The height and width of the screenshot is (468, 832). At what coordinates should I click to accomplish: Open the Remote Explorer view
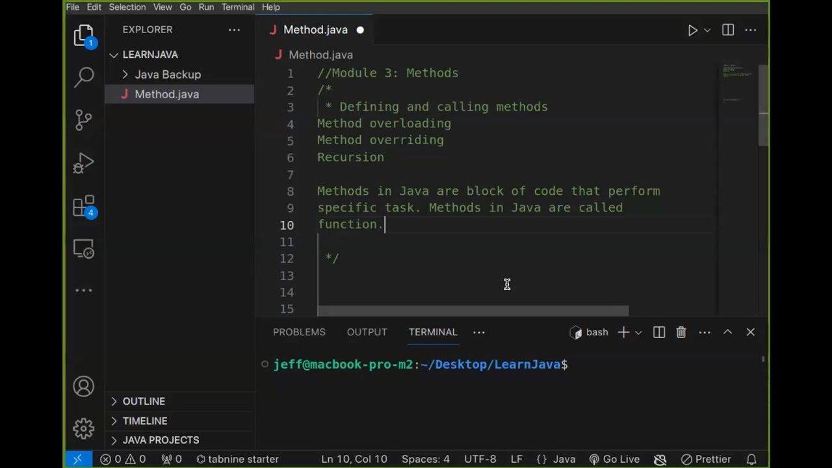pos(84,249)
